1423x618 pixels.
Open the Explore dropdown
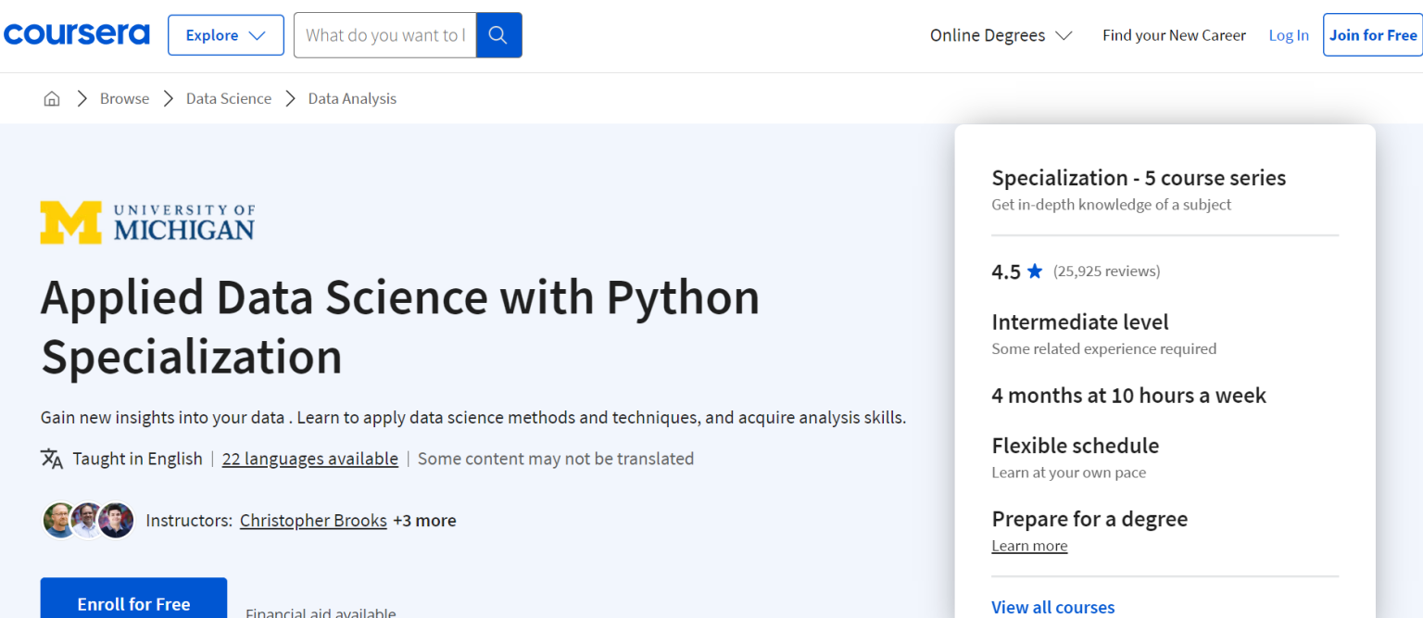coord(225,34)
